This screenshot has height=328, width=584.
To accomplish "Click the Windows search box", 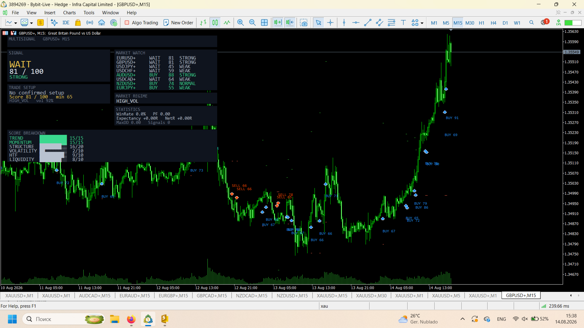I will coord(64,319).
